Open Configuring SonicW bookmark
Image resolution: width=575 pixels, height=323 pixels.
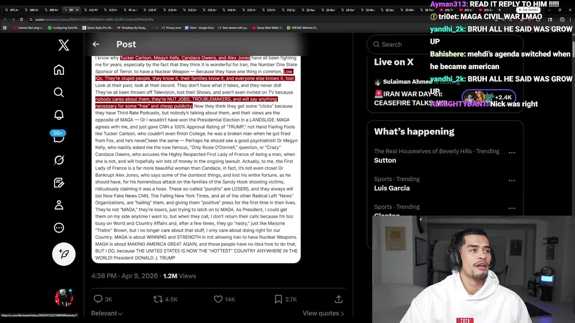(63, 28)
